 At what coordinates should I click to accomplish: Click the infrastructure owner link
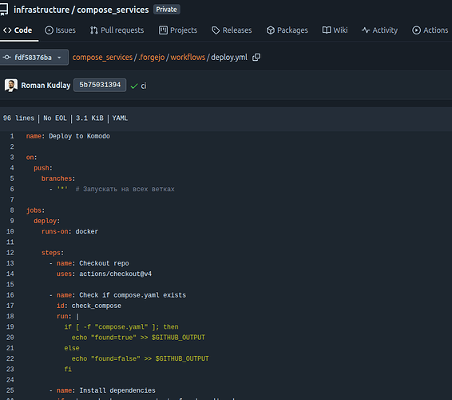[42, 10]
